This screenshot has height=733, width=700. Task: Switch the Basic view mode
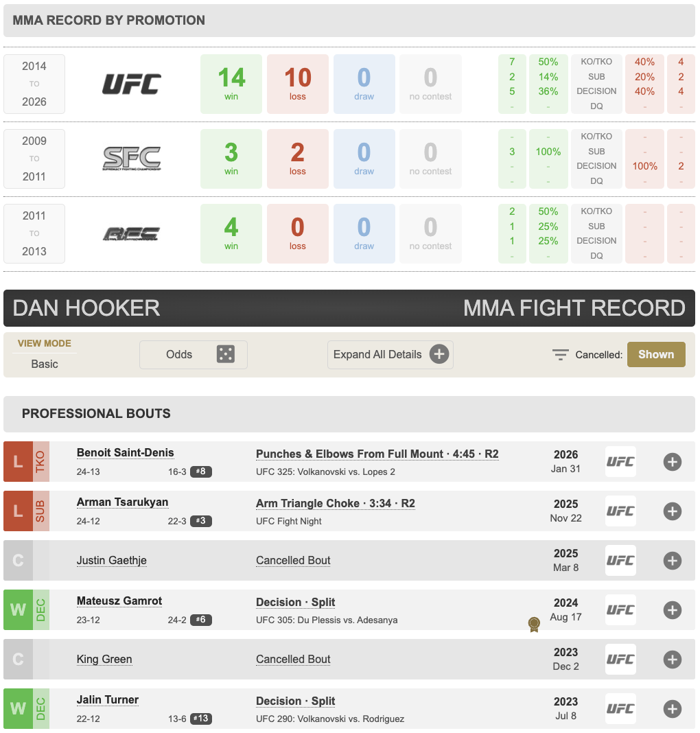tap(45, 364)
